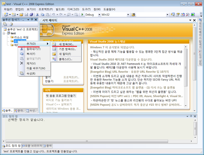Click the green Start Debugging arrow
Screen dimensions: 204x155
coord(82,14)
